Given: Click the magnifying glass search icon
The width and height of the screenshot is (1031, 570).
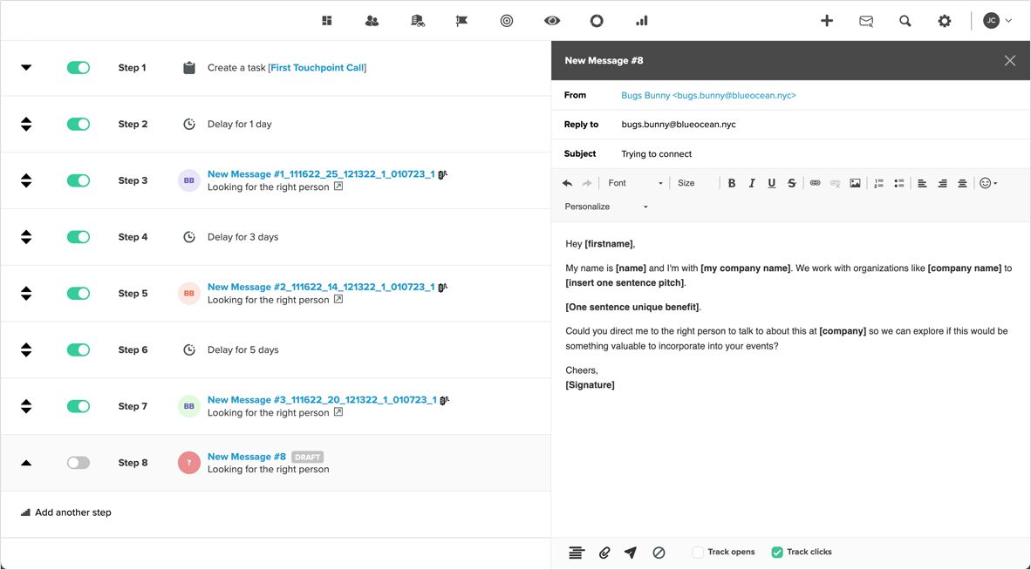Looking at the screenshot, I should click(905, 21).
